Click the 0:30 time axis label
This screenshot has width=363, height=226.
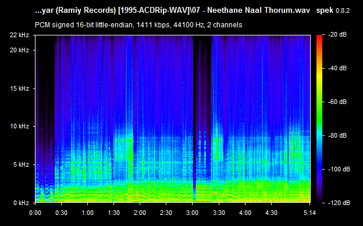pos(61,213)
